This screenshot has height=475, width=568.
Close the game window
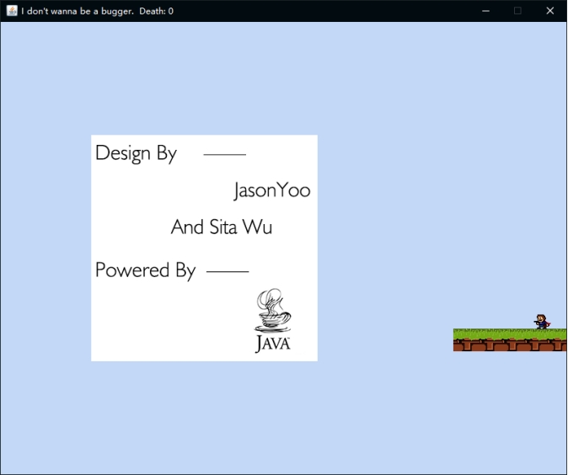(550, 11)
